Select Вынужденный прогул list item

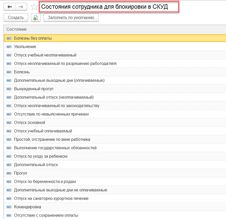tap(34, 89)
